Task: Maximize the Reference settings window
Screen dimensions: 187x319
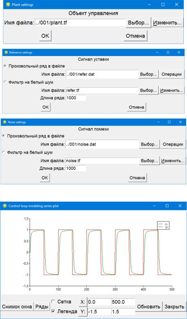Action: point(168,52)
